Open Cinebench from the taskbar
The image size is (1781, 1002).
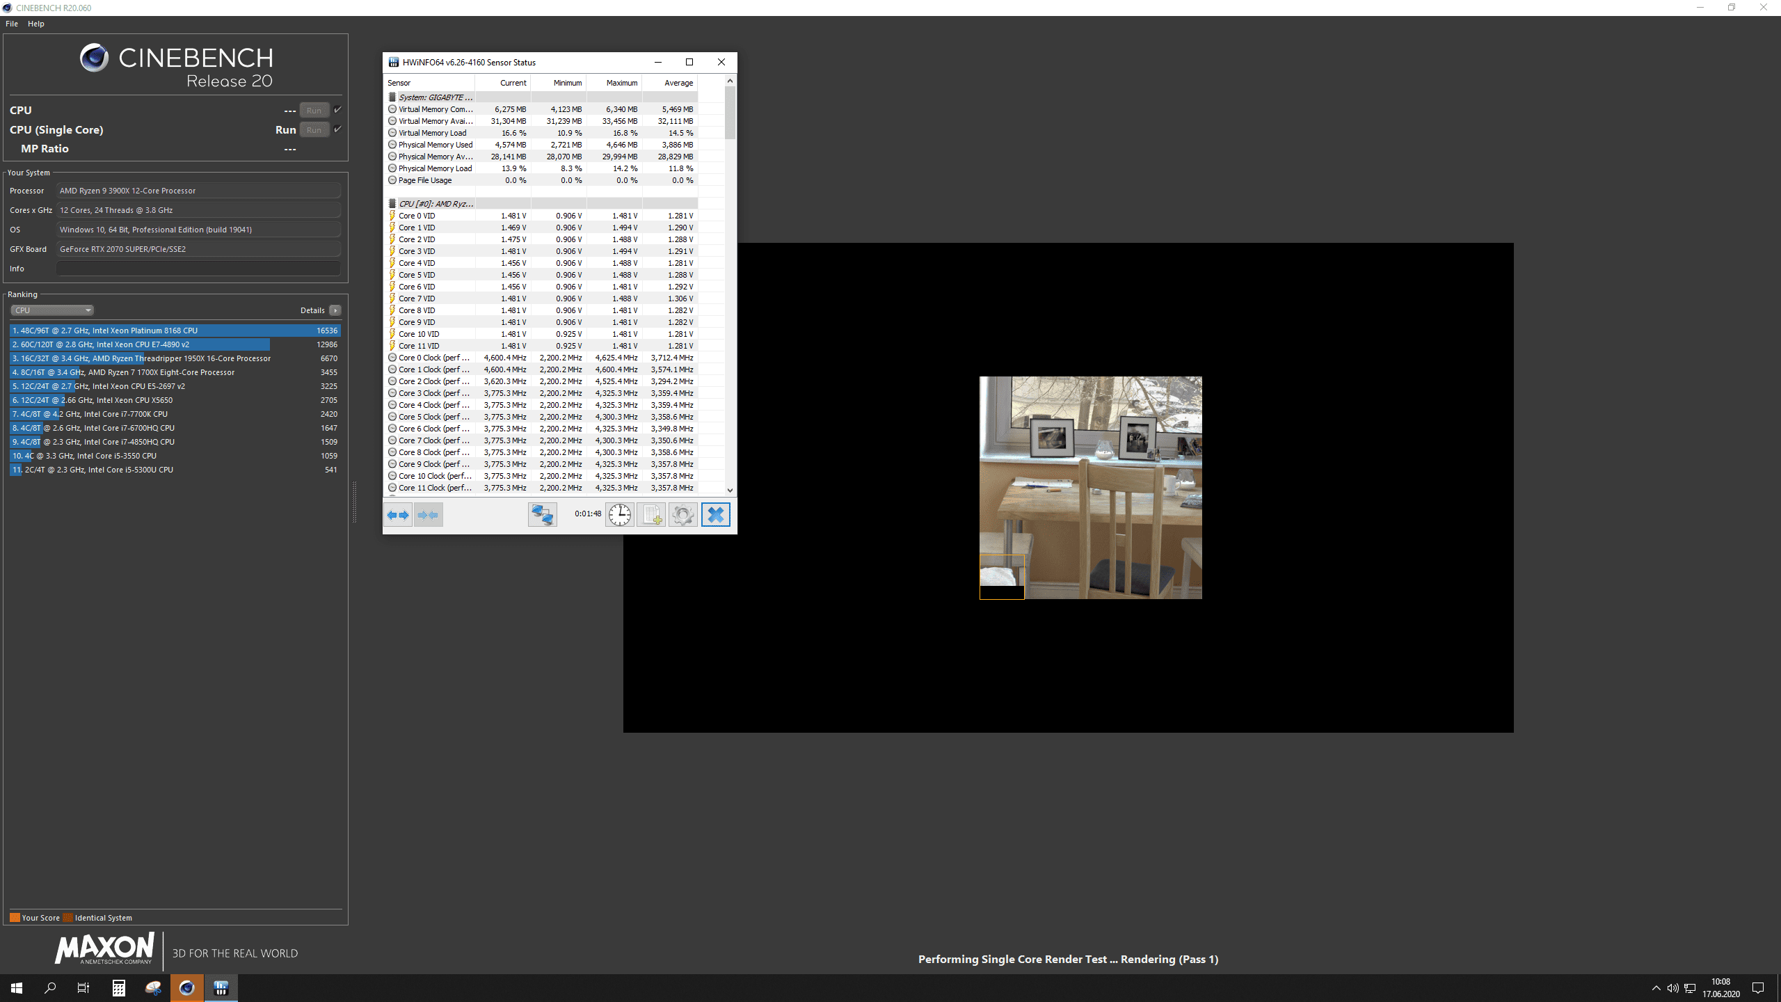(186, 987)
